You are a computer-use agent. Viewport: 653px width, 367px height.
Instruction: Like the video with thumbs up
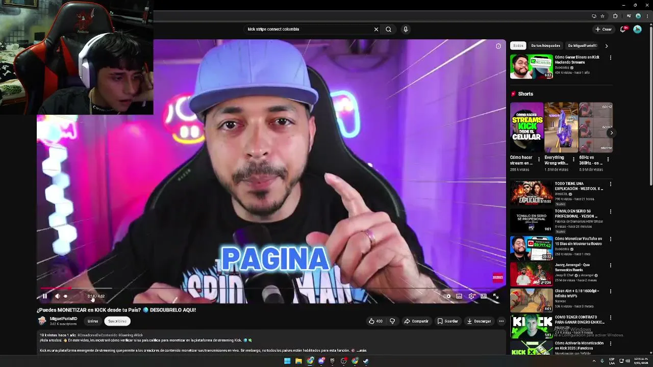pos(375,321)
